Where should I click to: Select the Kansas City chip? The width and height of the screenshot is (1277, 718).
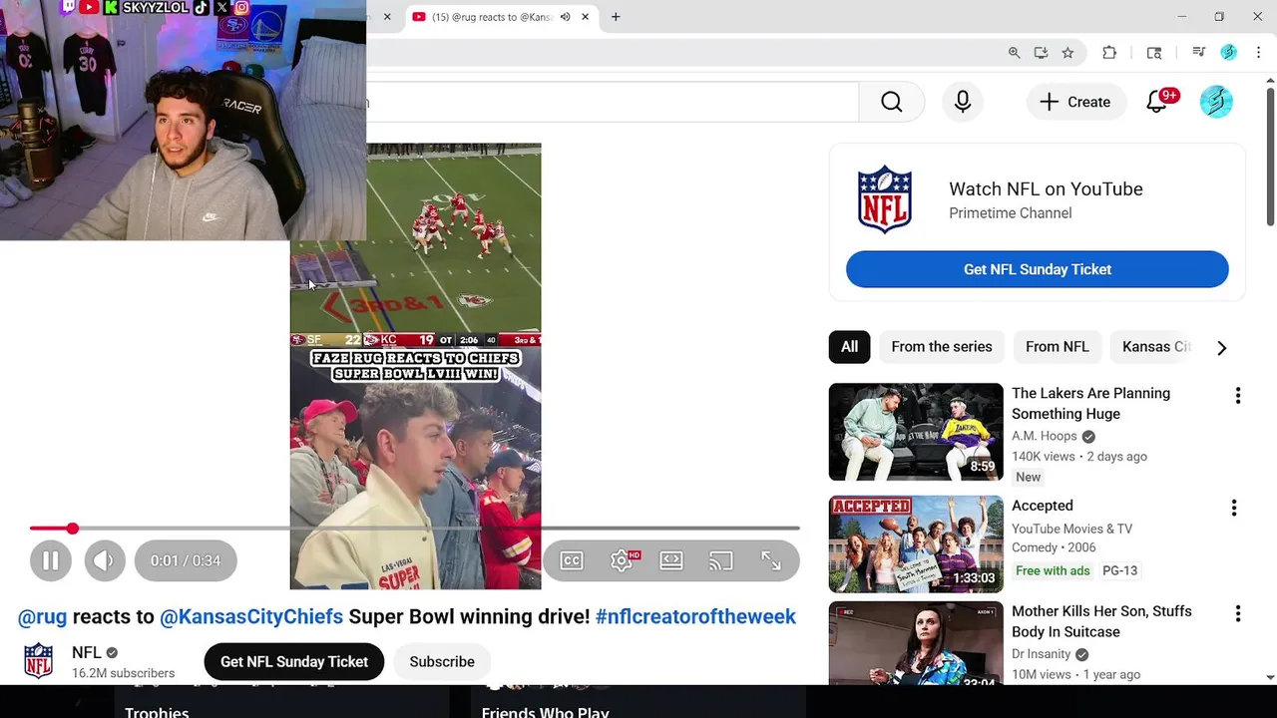click(1155, 347)
